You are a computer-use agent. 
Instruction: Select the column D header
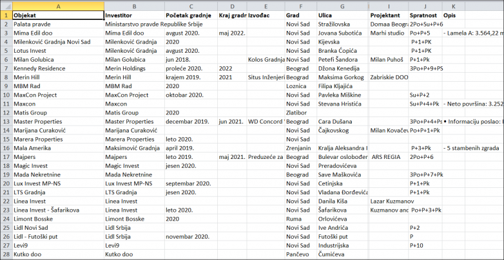[x=231, y=5]
